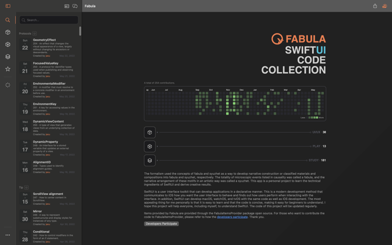Viewport: 392px width, 245px height.
Task: Click the Sat 21 date badge
Action: tap(25, 68)
